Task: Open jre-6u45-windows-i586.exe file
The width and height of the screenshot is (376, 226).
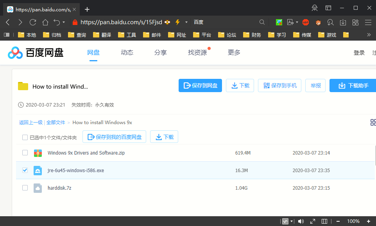Action: click(x=76, y=171)
